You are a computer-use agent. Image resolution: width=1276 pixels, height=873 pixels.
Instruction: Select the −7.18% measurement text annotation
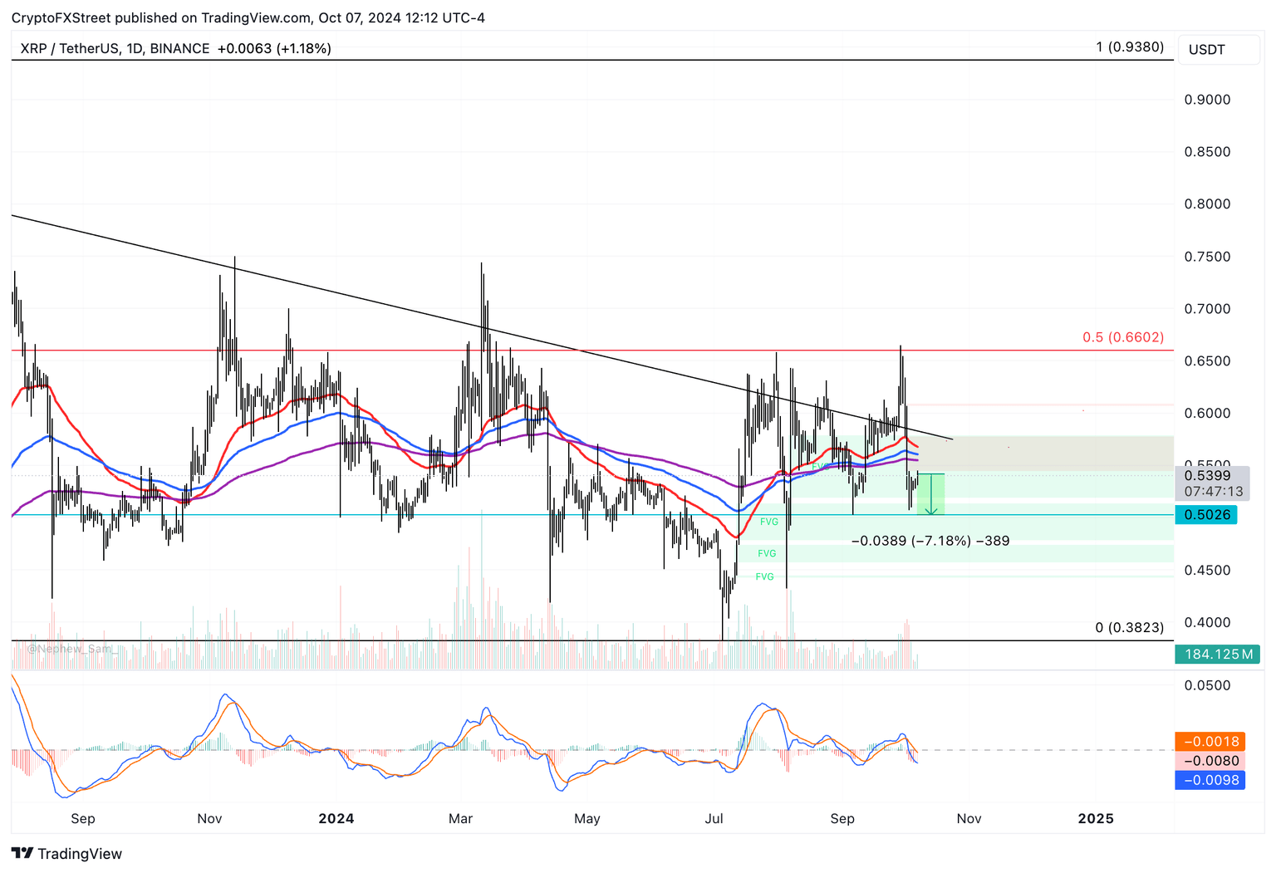[x=931, y=541]
